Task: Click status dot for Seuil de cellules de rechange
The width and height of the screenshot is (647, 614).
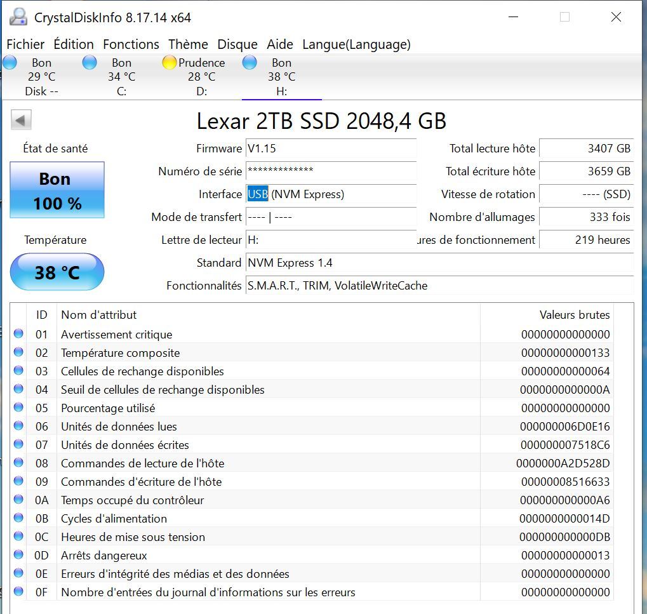Action: tap(18, 389)
